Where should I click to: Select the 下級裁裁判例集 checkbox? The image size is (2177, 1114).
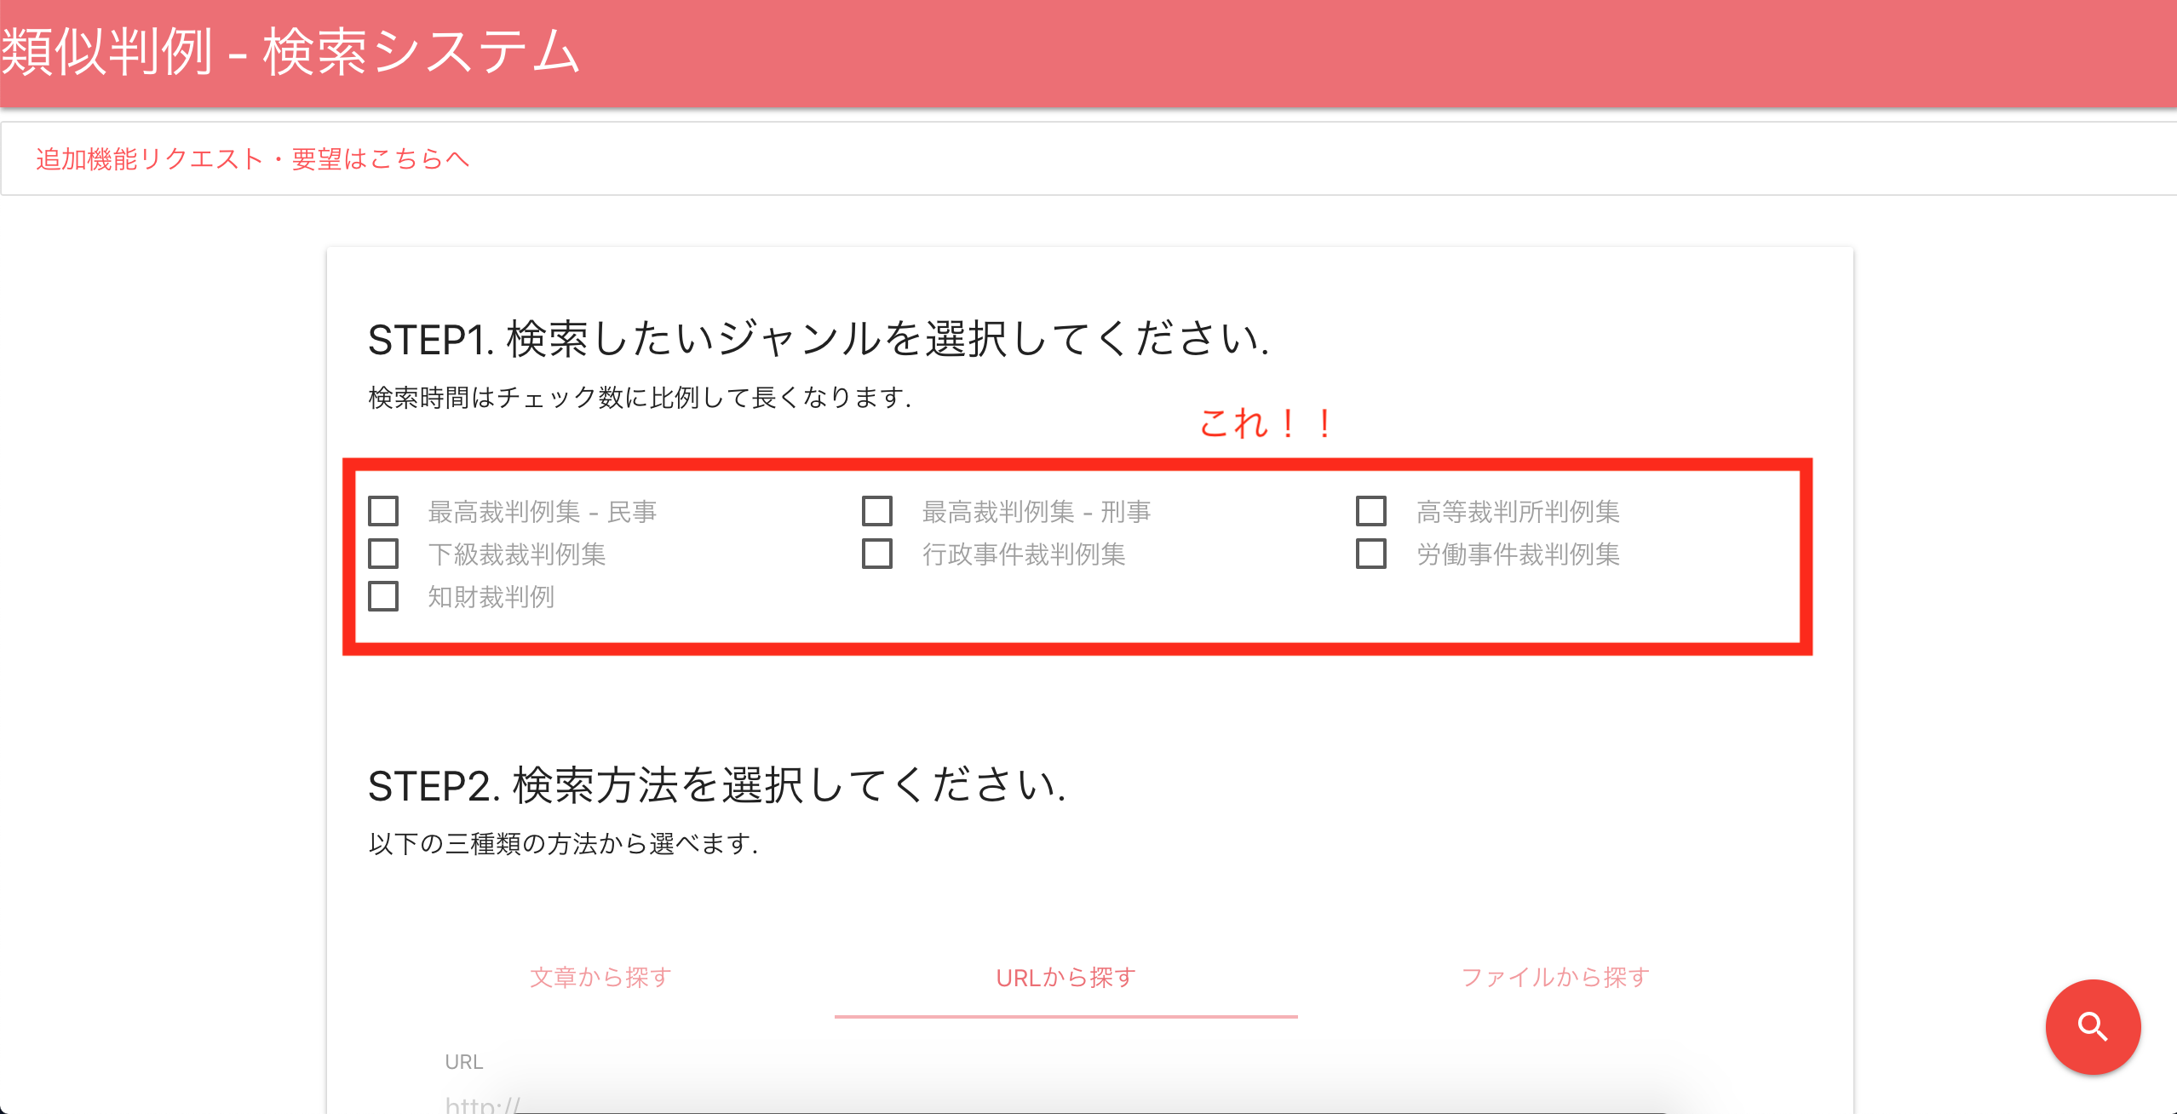(384, 554)
